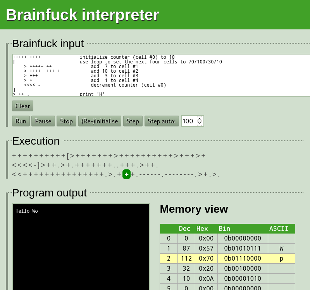This screenshot has width=310, height=290.
Task: Stop program execution
Action: coord(66,121)
